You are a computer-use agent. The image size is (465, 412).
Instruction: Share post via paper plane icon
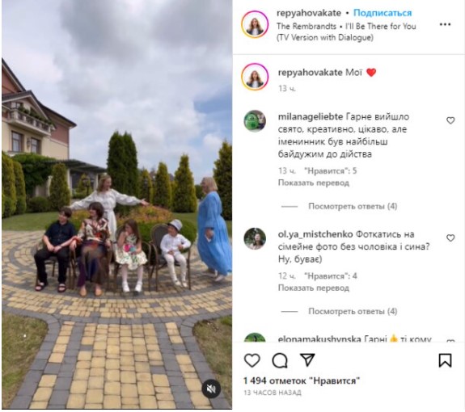pyautogui.click(x=307, y=360)
